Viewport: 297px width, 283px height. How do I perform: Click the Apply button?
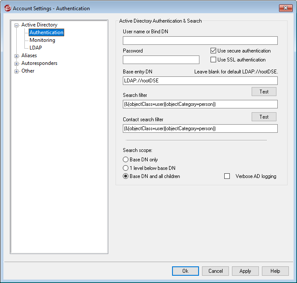click(x=245, y=271)
